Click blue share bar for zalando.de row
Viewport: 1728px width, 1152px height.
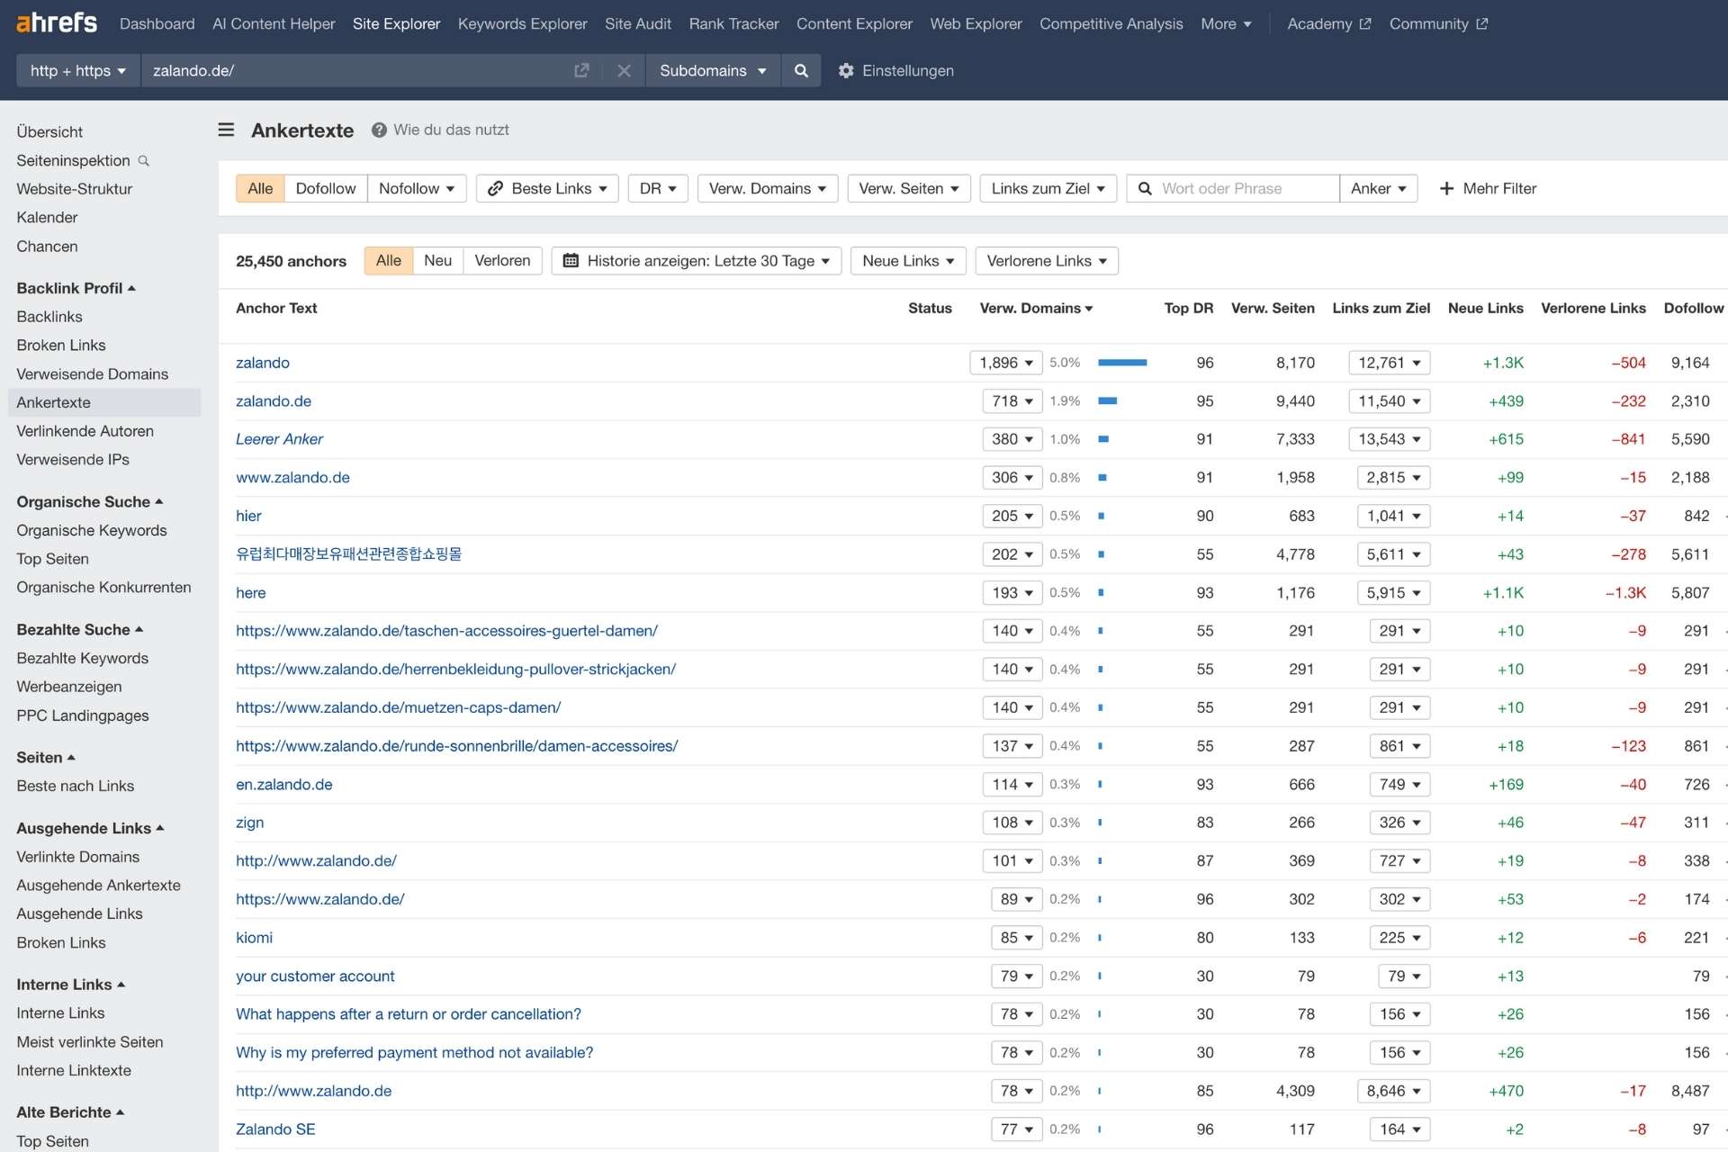point(1108,400)
